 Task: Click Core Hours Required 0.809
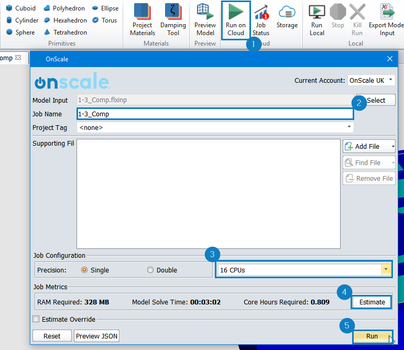click(x=287, y=302)
